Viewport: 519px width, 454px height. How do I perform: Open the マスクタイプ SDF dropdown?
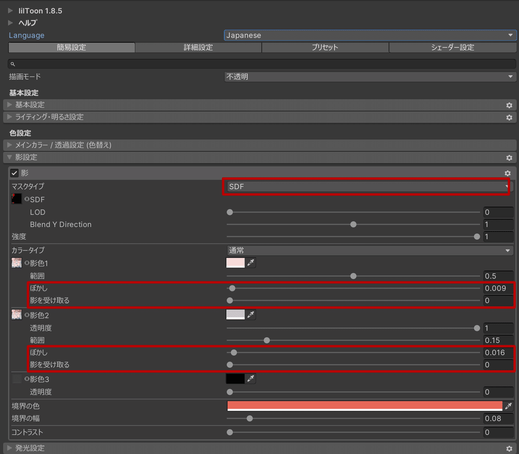[x=370, y=187]
